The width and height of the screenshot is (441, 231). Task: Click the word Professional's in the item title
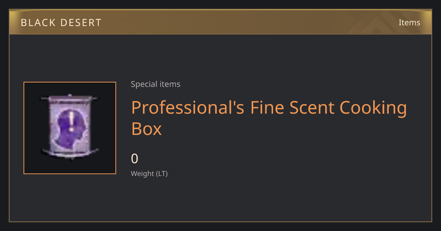tap(187, 108)
